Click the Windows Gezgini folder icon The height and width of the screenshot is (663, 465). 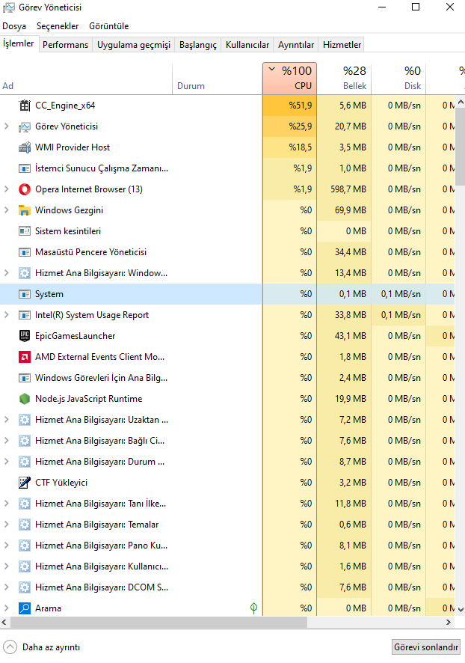[x=25, y=210]
